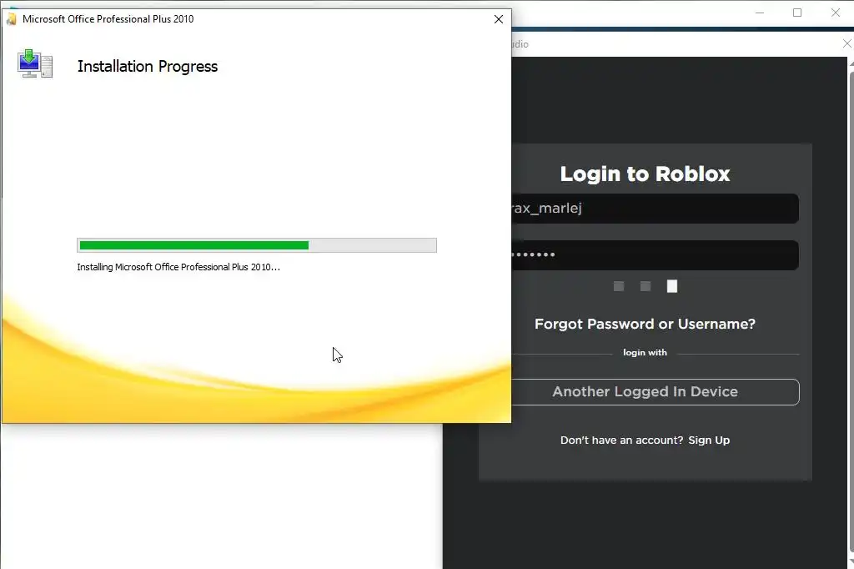Click the Office installer title bar icon
854x569 pixels.
pyautogui.click(x=11, y=19)
